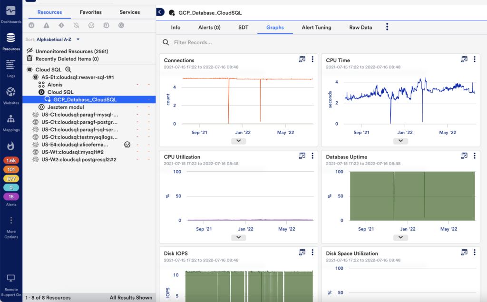Viewport: 487px width, 302px height.
Task: Open Disk IOPS graph three-dot menu
Action: click(x=312, y=252)
